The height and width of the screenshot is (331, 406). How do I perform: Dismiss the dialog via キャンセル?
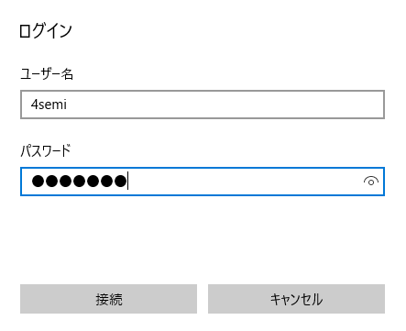point(296,299)
